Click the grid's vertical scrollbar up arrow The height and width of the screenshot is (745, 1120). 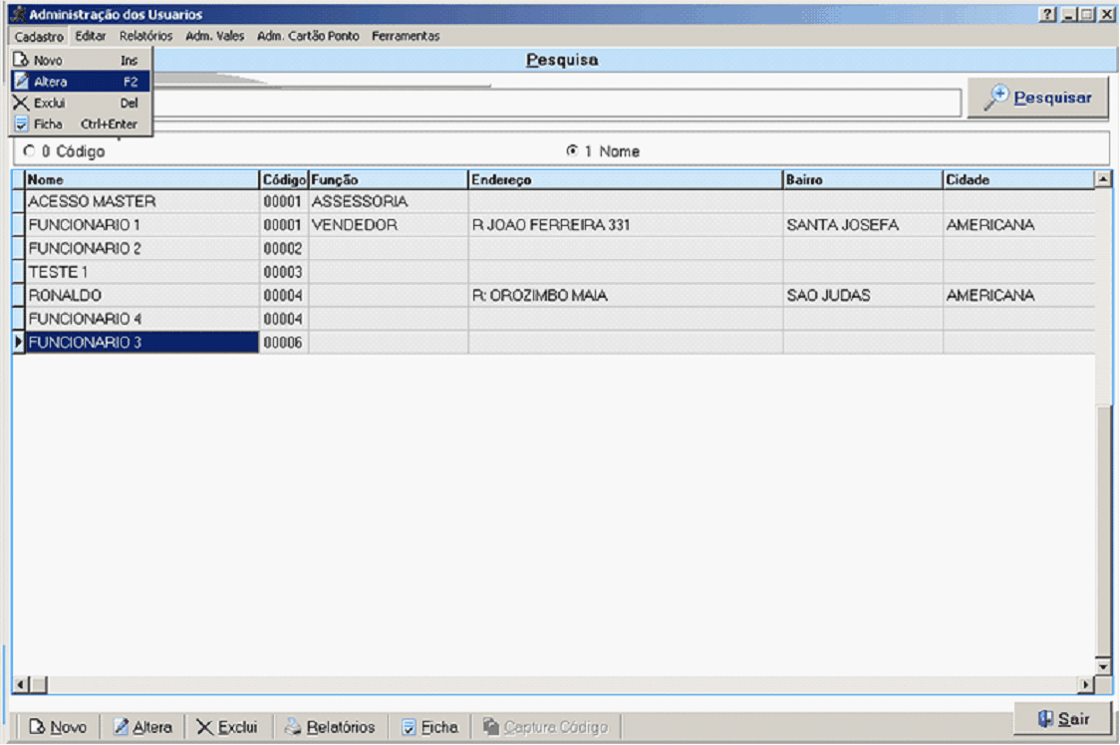click(x=1103, y=179)
